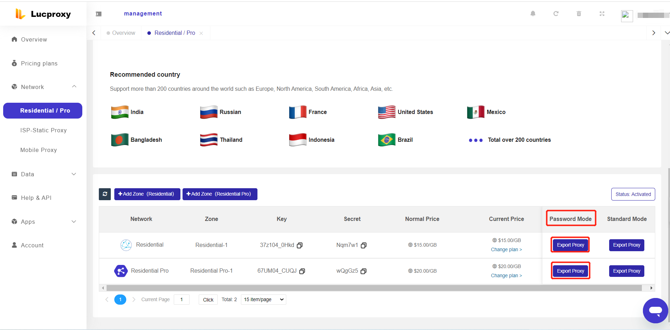Copy the key 37z104_0Hkd
The height and width of the screenshot is (330, 670).
300,245
